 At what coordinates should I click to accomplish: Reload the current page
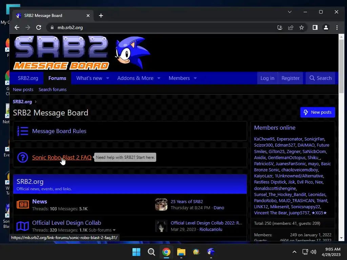click(39, 27)
